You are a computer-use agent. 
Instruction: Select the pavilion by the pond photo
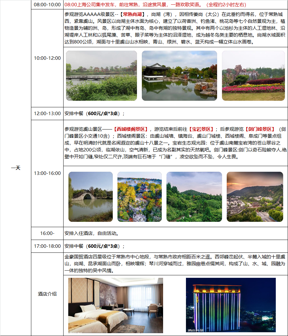pyautogui.click(x=179, y=76)
